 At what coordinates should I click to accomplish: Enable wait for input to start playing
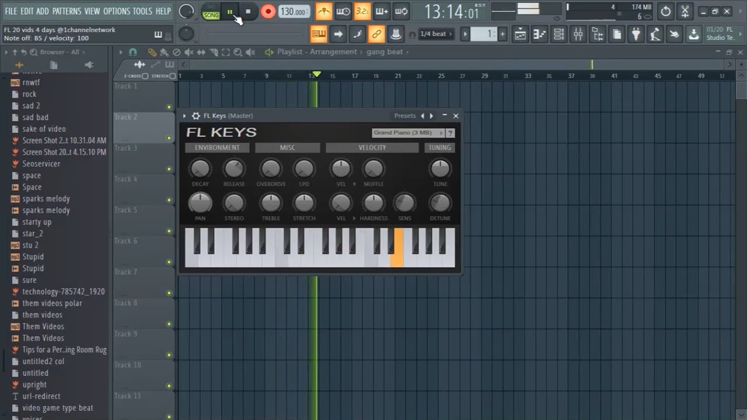tap(343, 11)
